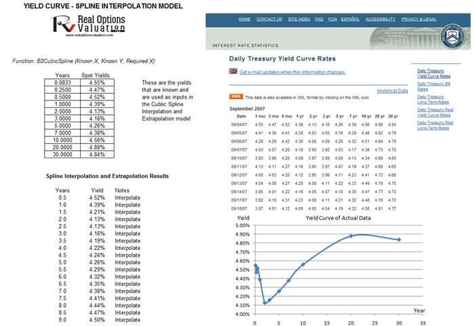The width and height of the screenshot is (474, 326).
Task: Click the 'INTEREST RATE STATISTICS' banner text
Action: [245, 46]
